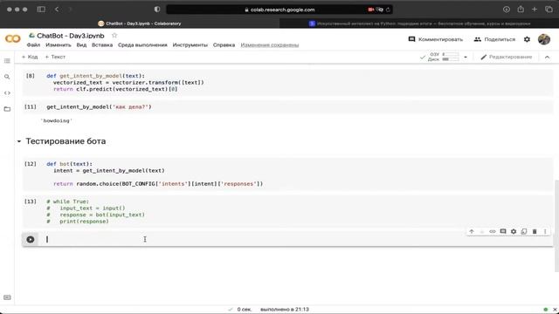Screen dimensions: 559x314
Task: Switch to the ChatBot - Day3.ipynb tab
Action: click(140, 24)
